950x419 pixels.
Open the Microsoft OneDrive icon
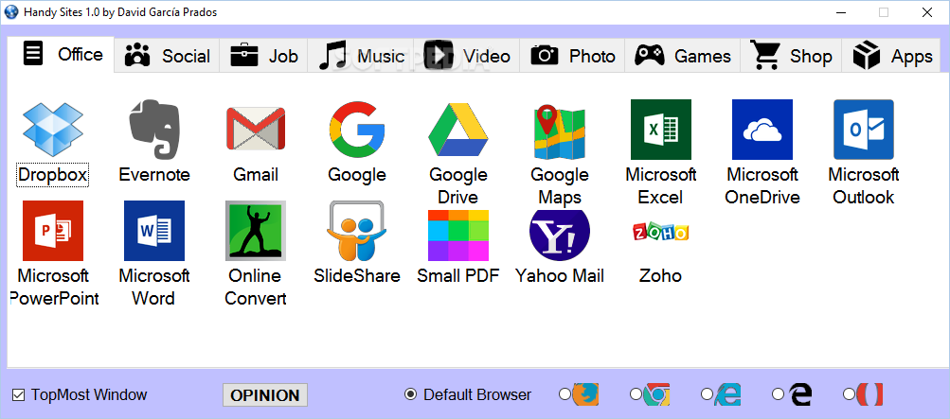pos(762,130)
